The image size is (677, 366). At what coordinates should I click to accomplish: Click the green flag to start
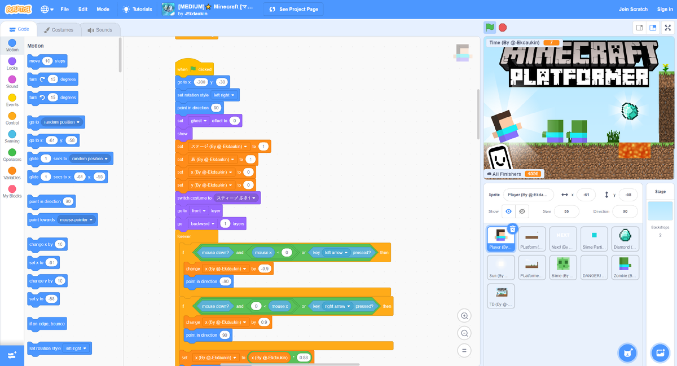[x=490, y=27]
